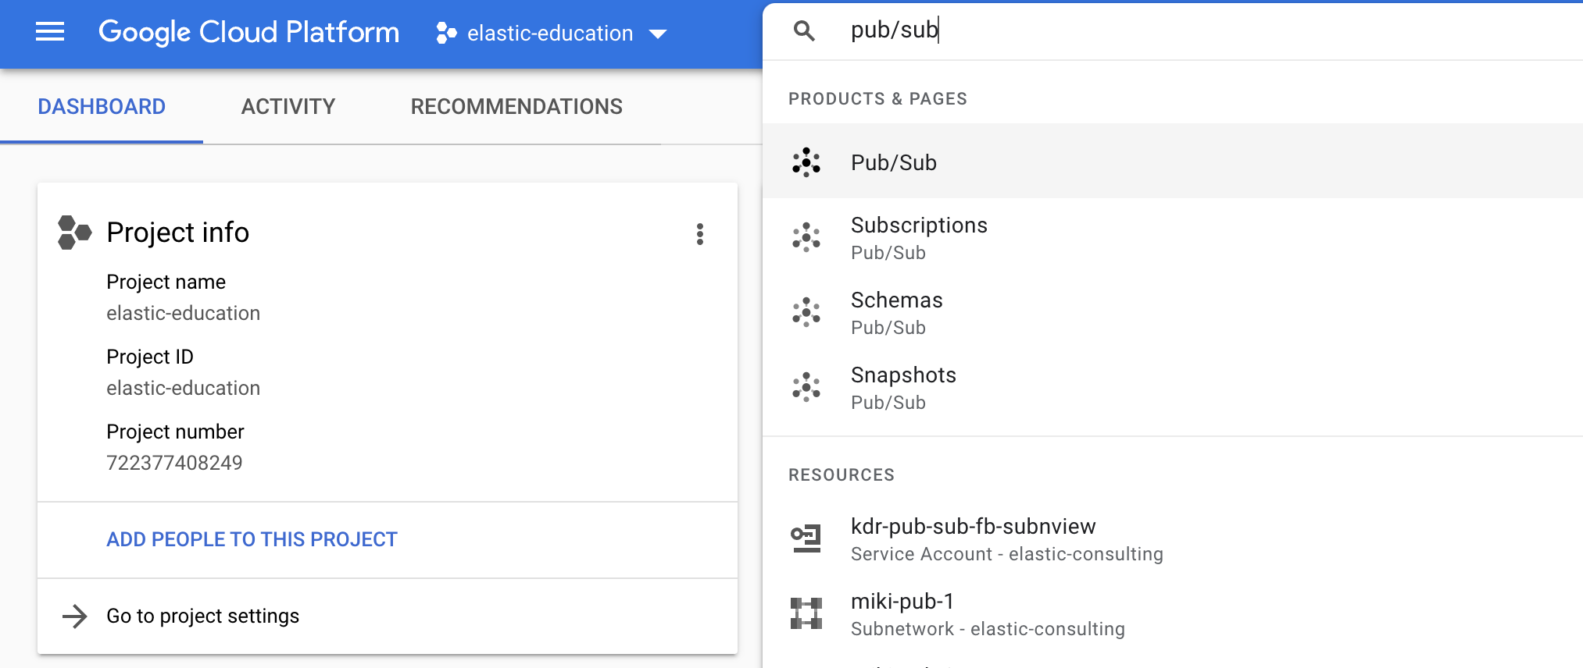Go to project settings link
Viewport: 1583px width, 668px height.
click(202, 616)
